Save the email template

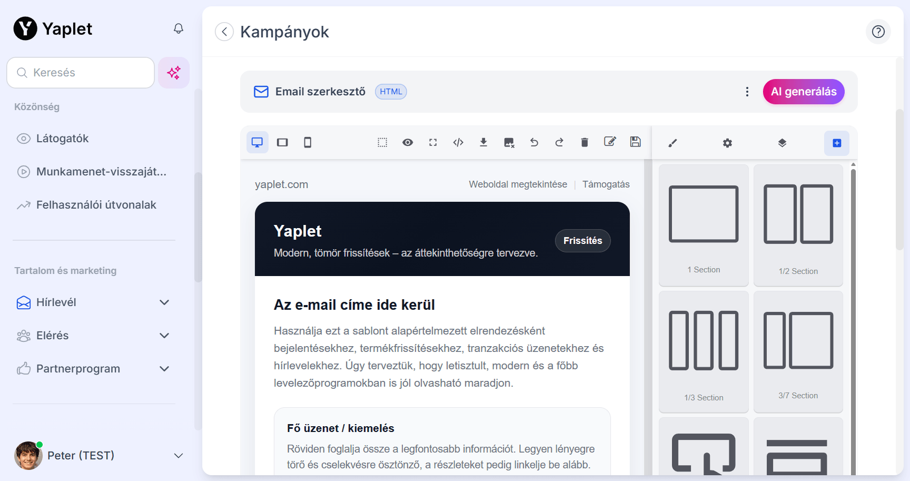[x=635, y=142]
